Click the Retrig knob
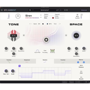Image resolution: width=90 pixels, height=90 pixels. point(13,53)
